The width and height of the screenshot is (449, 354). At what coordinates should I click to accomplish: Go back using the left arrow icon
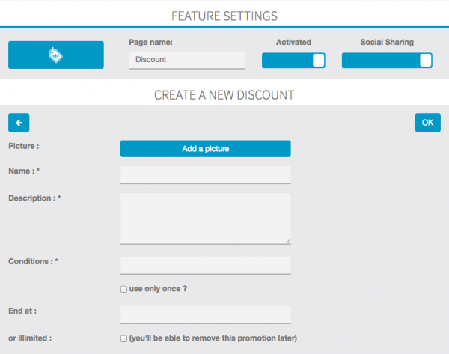(x=19, y=123)
